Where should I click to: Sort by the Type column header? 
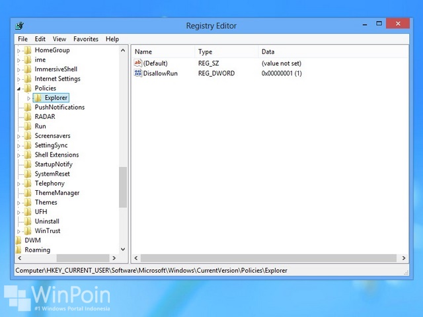[x=226, y=52]
